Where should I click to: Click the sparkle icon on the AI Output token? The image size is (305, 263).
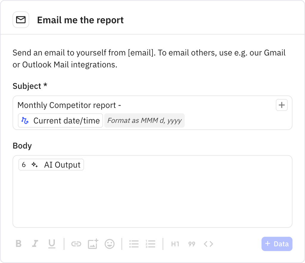coord(34,164)
